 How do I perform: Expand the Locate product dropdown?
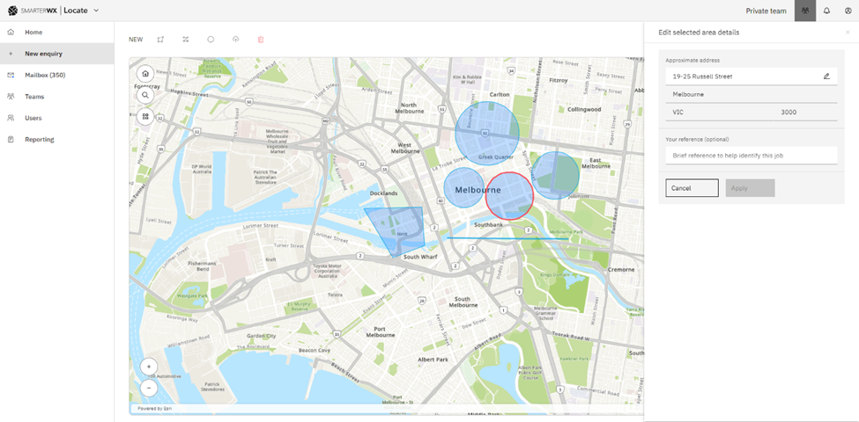click(x=96, y=11)
